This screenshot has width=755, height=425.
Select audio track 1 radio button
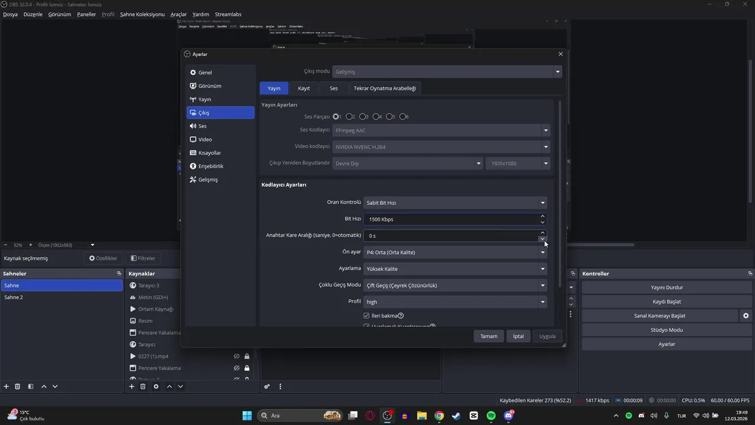point(336,117)
